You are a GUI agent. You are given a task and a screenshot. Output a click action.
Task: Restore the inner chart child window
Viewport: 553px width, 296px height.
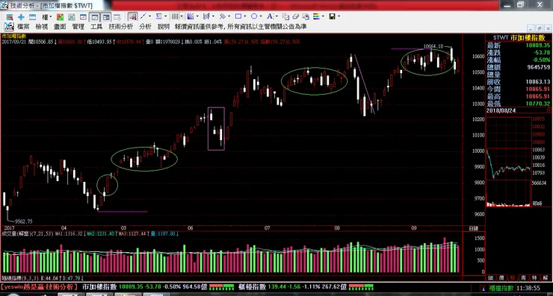click(x=539, y=28)
